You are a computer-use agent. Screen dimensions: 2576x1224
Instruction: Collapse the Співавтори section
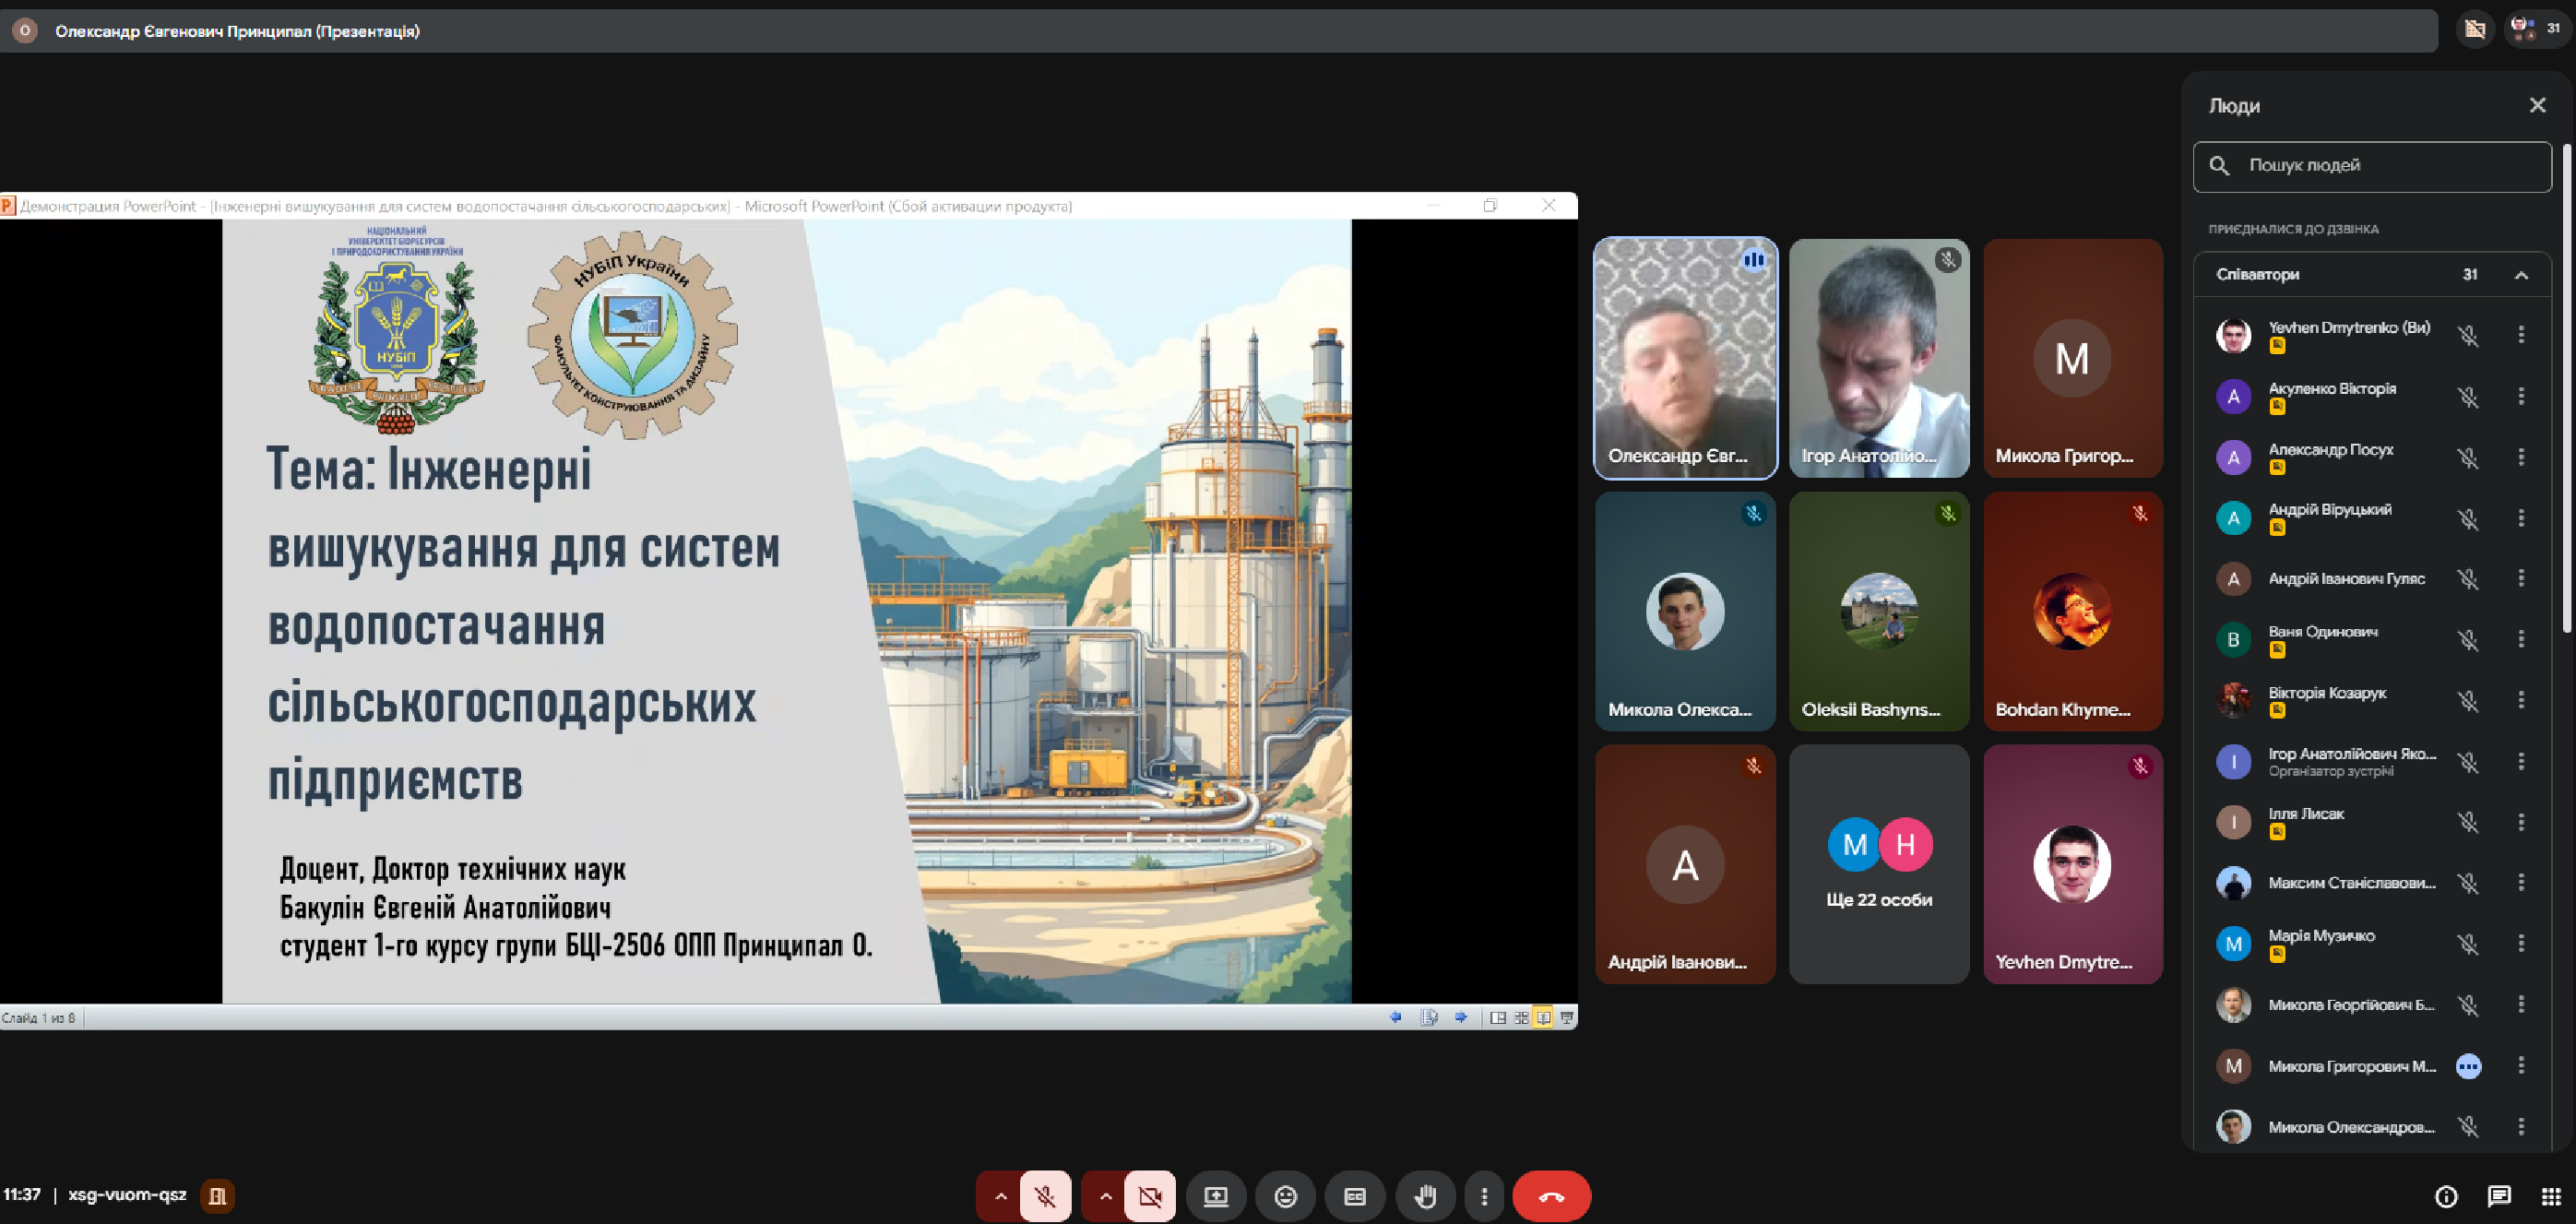pyautogui.click(x=2521, y=275)
